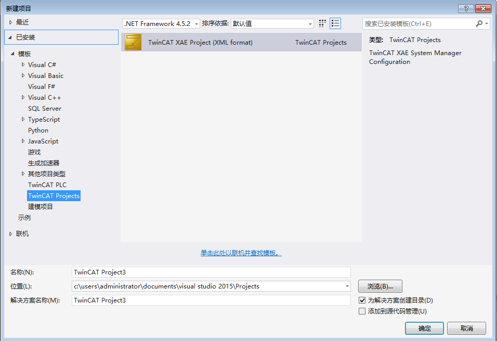Toggle create directory for solution checkbox

tap(362, 300)
